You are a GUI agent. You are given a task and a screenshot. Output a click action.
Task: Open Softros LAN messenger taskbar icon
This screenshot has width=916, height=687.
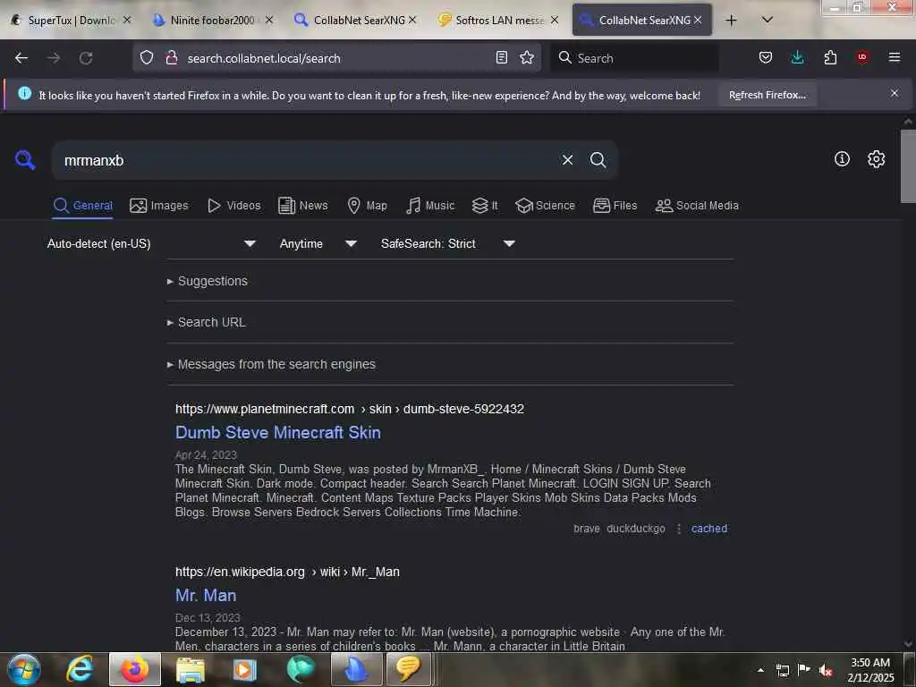tap(408, 669)
